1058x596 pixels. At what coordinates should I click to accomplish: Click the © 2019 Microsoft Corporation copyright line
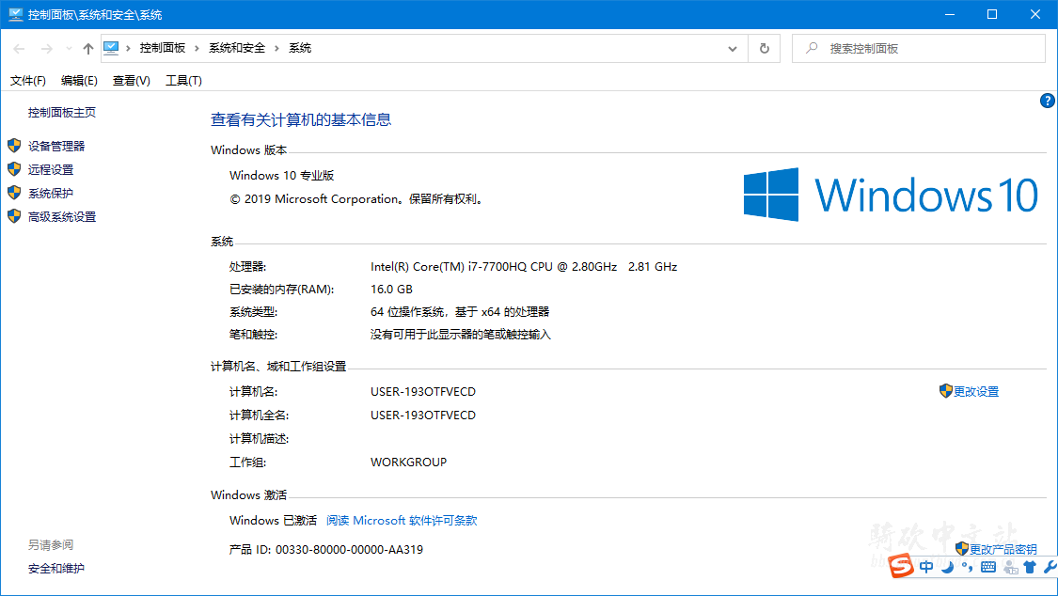tap(357, 199)
